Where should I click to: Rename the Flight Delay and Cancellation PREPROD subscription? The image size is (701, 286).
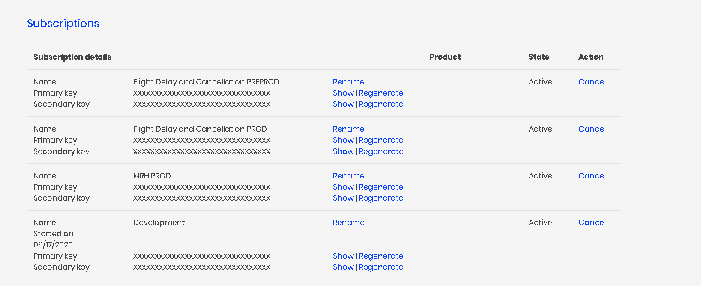(x=348, y=82)
